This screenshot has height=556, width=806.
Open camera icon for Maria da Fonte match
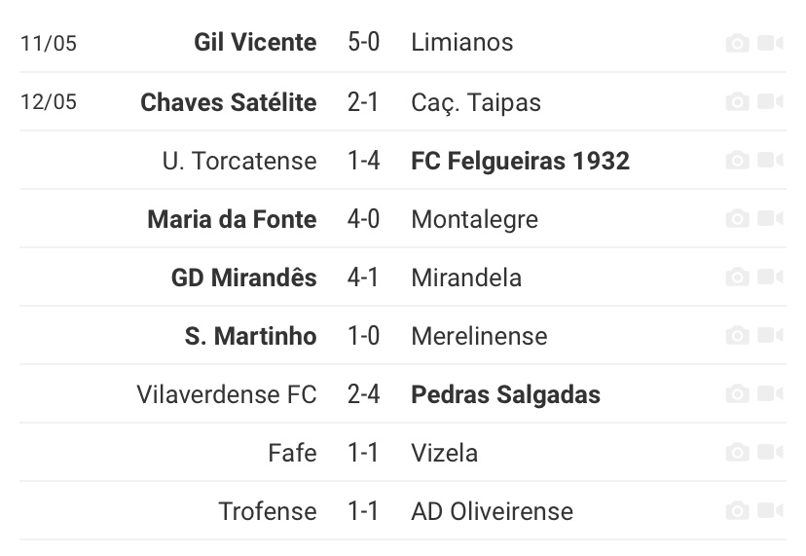point(737,219)
